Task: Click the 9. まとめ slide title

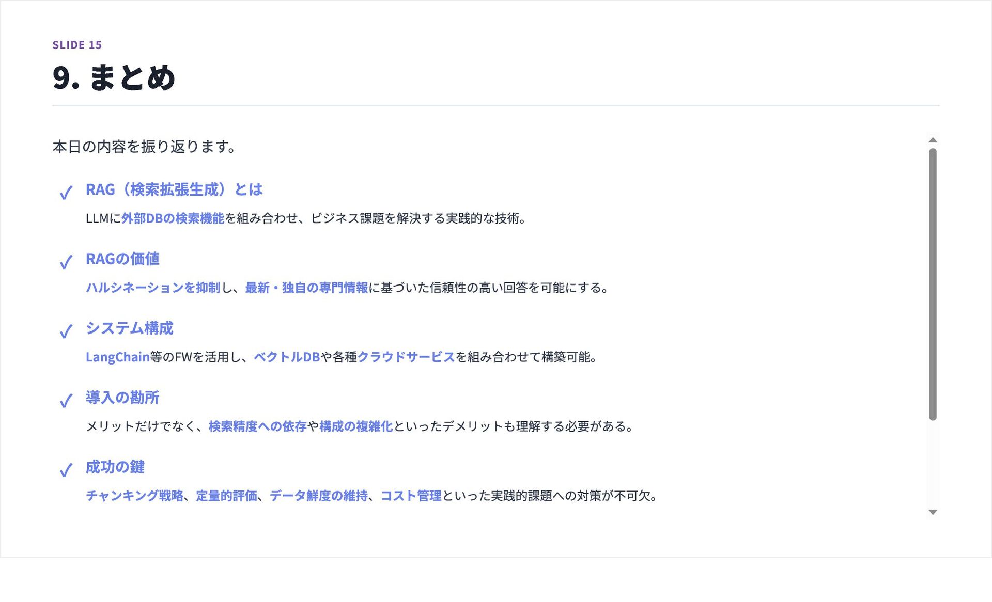Action: coord(114,77)
